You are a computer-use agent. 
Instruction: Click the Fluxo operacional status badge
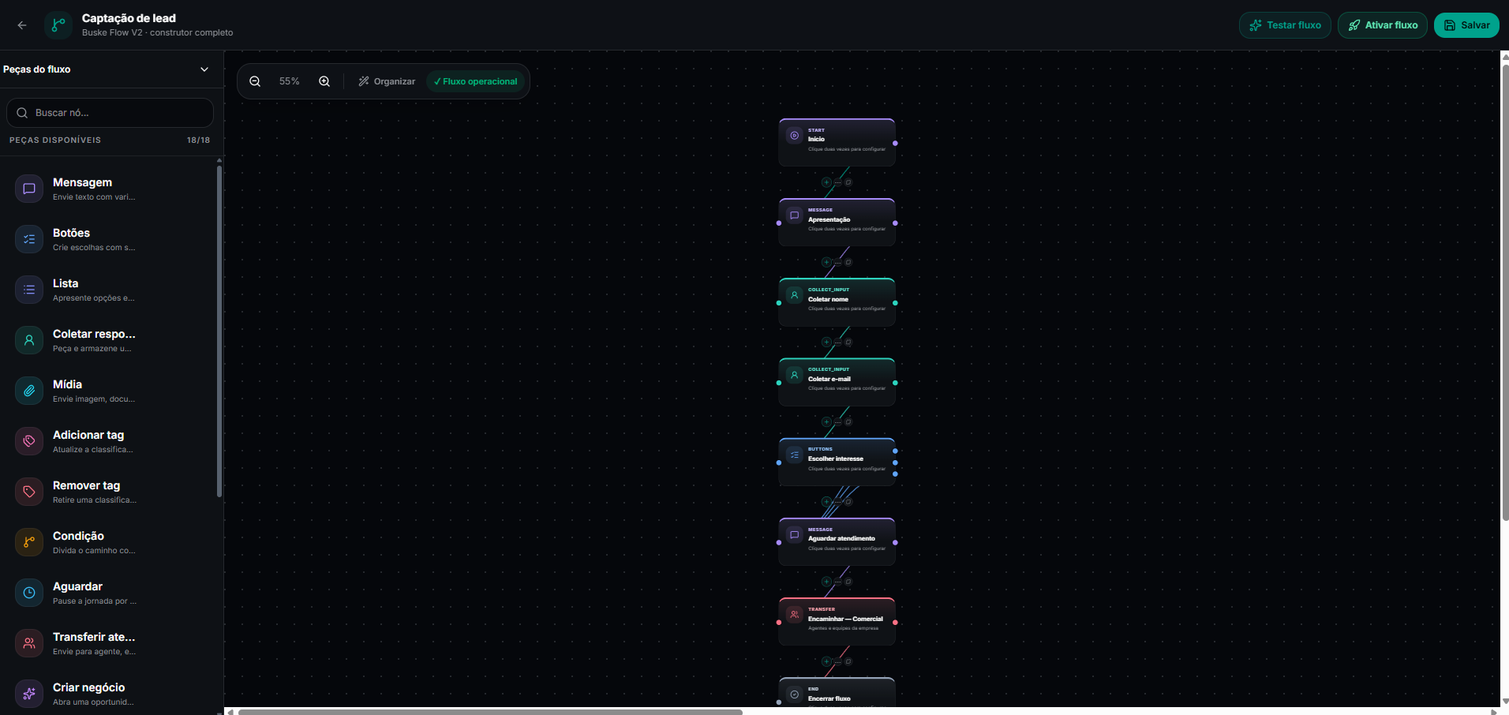(476, 81)
